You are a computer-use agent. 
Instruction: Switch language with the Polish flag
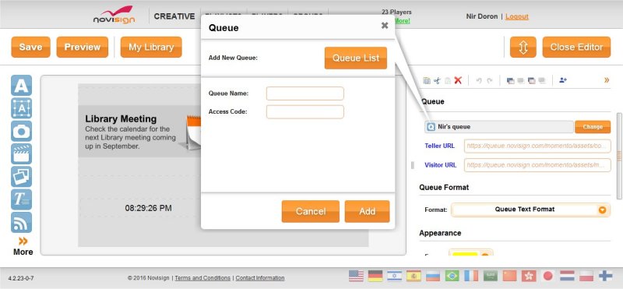(586, 276)
